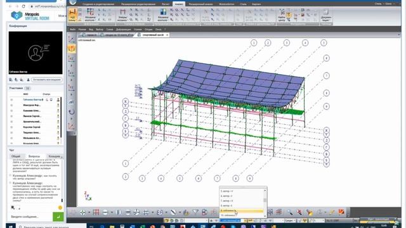
Task: Click the orange flag icon in bottom toolbar
Action: pos(341,212)
